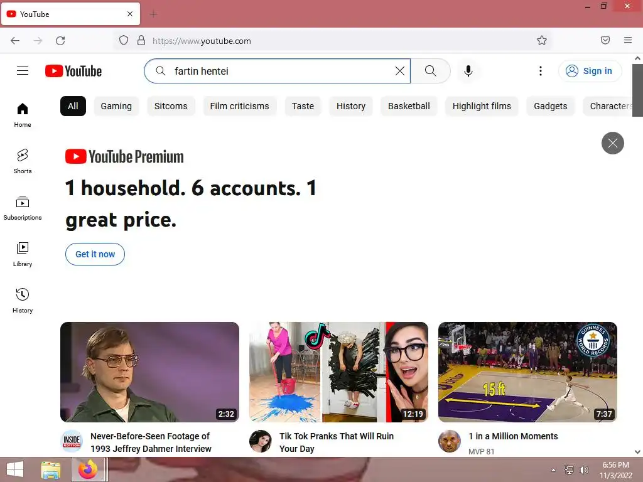Open Library in the sidebar

click(23, 254)
